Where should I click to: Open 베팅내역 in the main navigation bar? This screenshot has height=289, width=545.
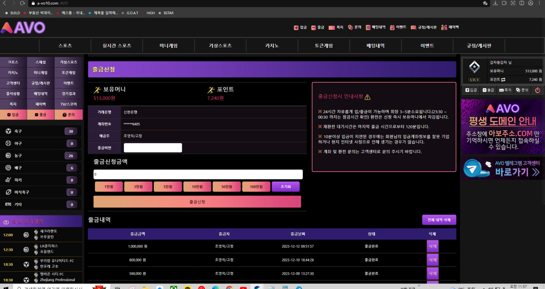tap(375, 45)
